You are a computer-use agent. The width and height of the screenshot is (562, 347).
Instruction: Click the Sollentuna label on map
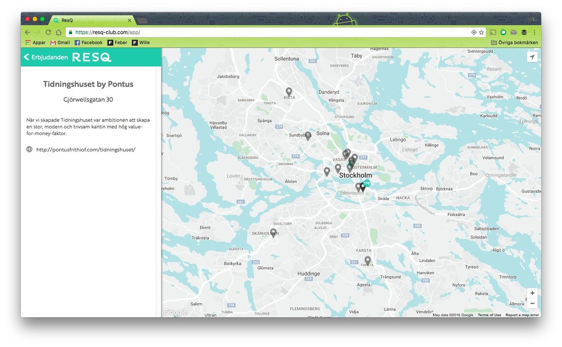(x=287, y=59)
